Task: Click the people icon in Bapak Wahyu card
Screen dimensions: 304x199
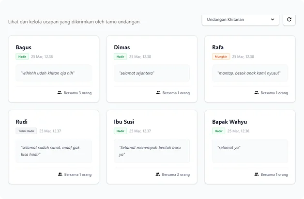Action: click(257, 174)
